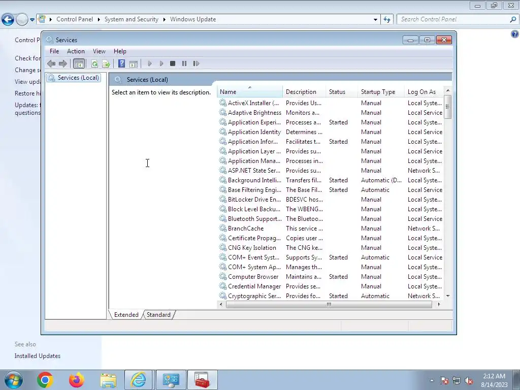This screenshot has height=390, width=520.
Task: Select the Credential Manager service
Action: [331, 286]
